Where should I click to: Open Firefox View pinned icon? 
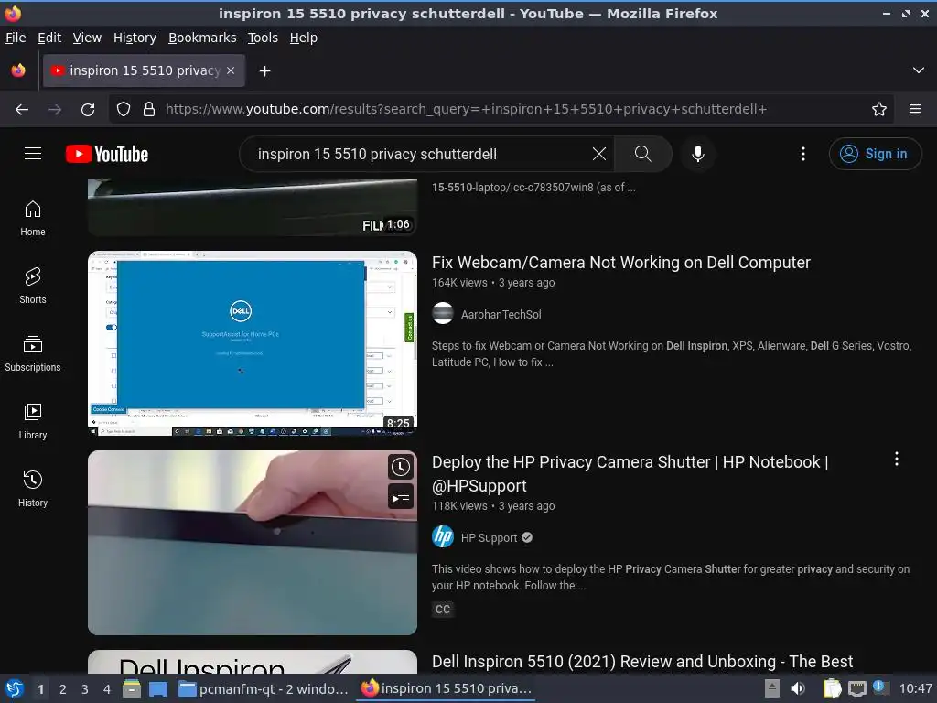(x=18, y=70)
